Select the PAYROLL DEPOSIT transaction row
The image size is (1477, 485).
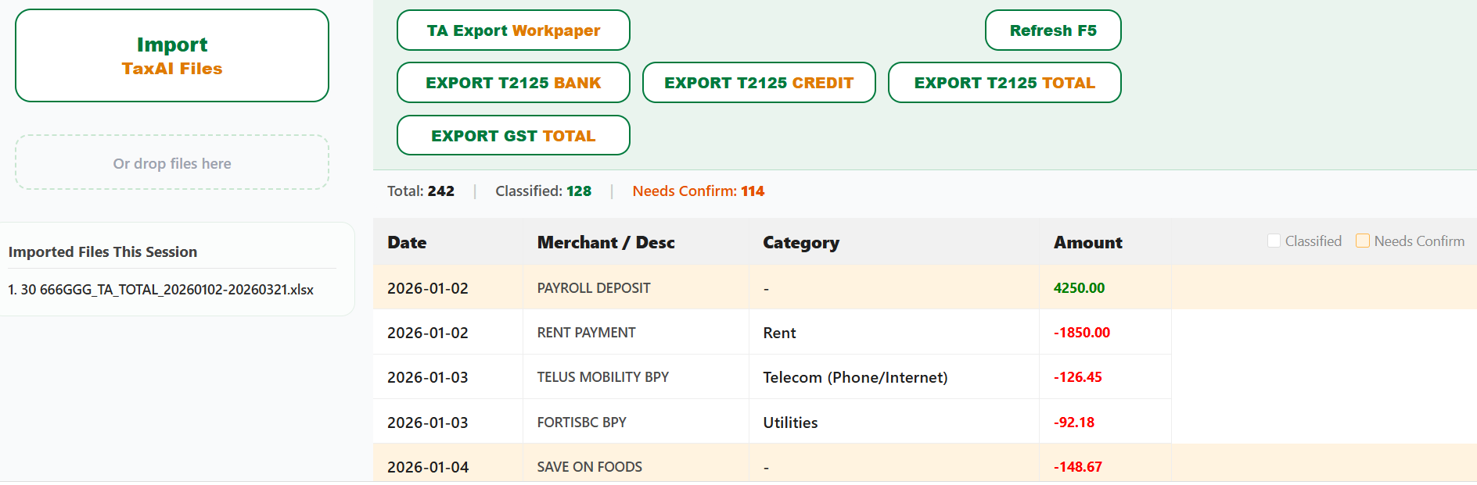click(x=594, y=288)
